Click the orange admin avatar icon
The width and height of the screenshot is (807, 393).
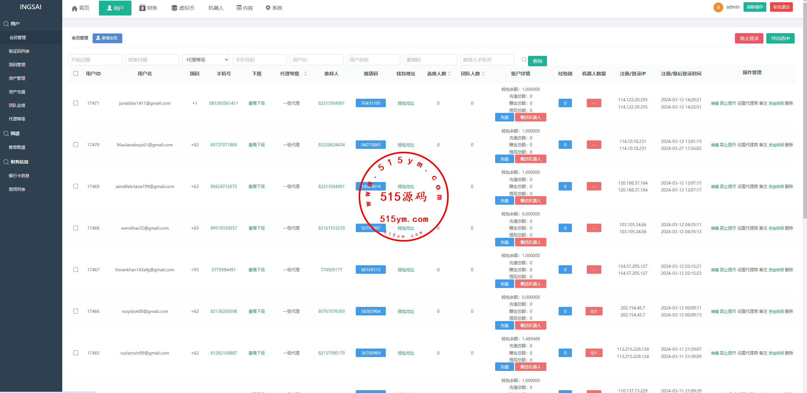click(x=718, y=7)
